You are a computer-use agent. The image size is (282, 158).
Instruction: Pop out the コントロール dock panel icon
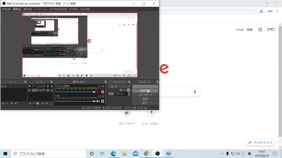click(x=158, y=82)
